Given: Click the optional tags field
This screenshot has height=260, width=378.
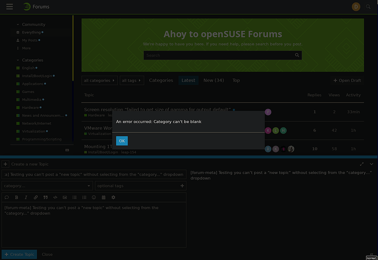Looking at the screenshot, I should [141, 186].
